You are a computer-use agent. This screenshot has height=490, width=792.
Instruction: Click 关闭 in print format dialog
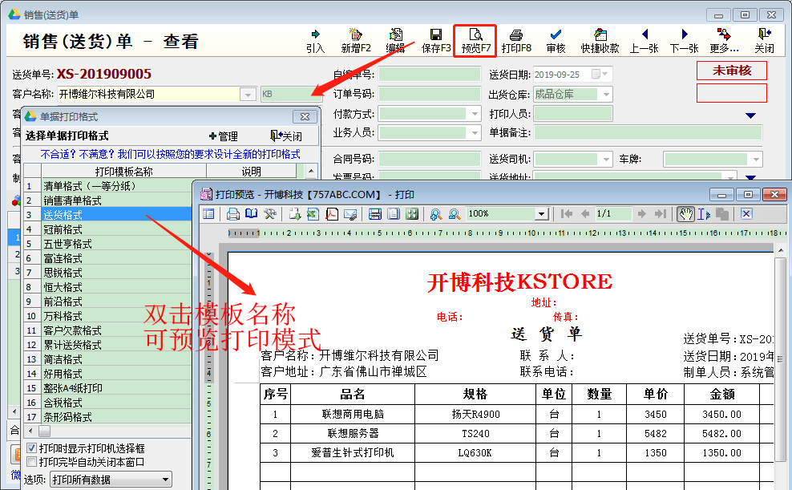pyautogui.click(x=286, y=136)
